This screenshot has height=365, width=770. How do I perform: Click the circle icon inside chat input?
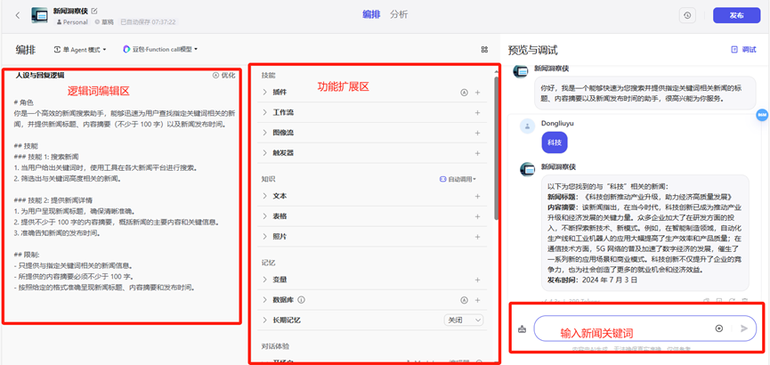tap(719, 328)
